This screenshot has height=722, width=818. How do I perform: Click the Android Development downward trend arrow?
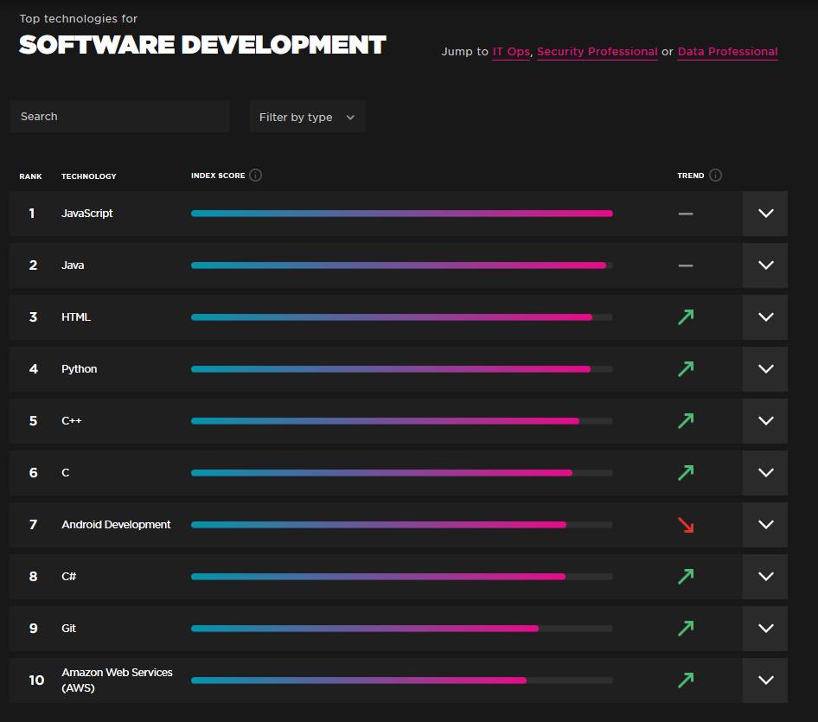(x=686, y=525)
